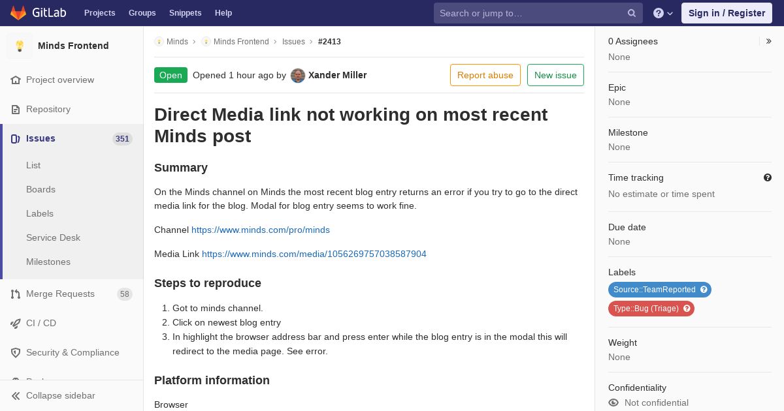The image size is (784, 411).
Task: Open the Minds breadcrumb link
Action: (177, 42)
